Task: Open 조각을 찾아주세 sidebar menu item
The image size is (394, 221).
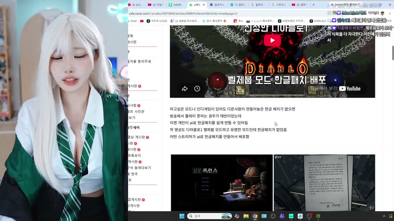Action: [x=139, y=61]
